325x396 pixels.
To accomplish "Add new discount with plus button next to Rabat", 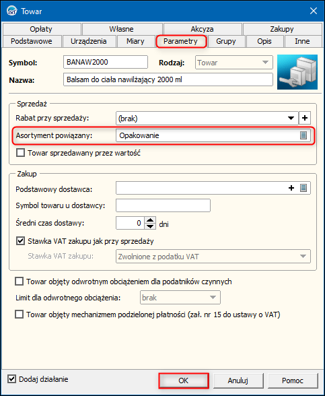I will [305, 118].
